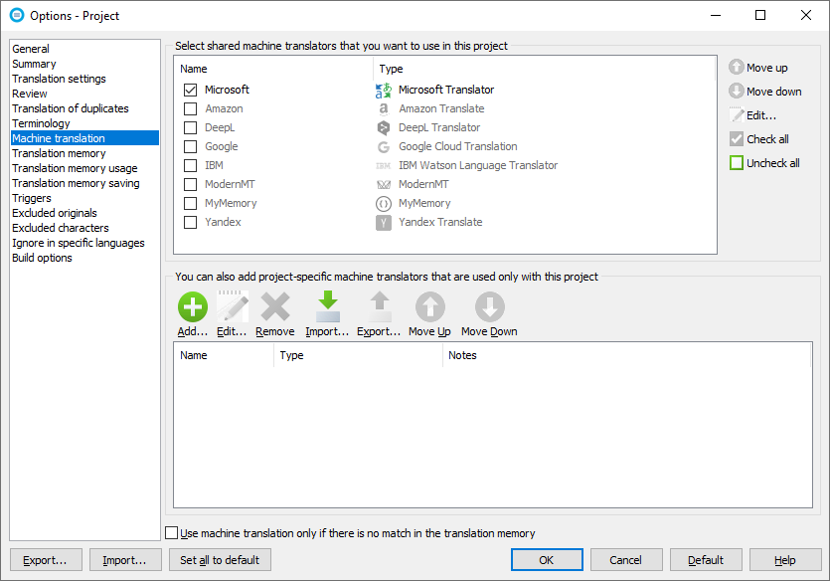
Task: Select Machine translation in the sidebar
Action: [84, 138]
